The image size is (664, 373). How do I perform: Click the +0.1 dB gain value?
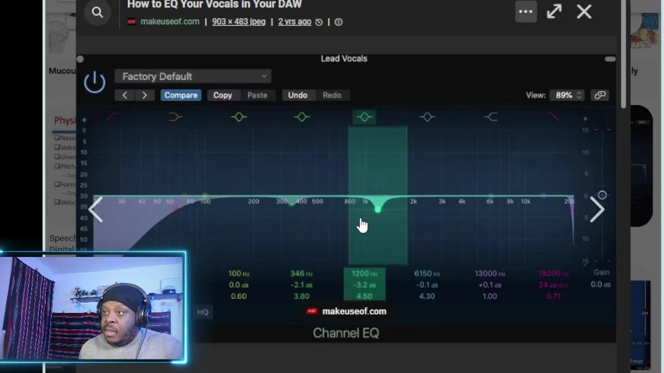click(490, 285)
